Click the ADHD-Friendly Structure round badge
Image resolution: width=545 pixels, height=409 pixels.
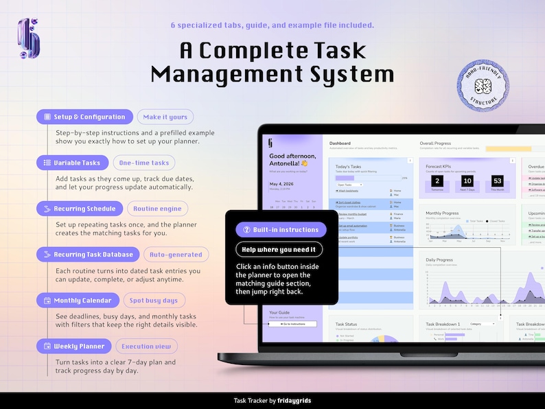click(x=483, y=86)
